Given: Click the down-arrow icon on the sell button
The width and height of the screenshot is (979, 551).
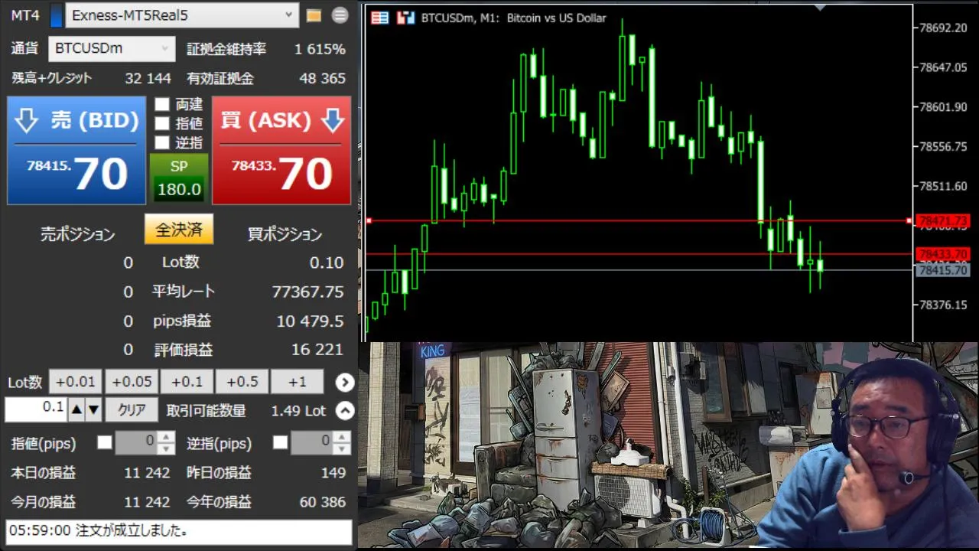Looking at the screenshot, I should tap(27, 120).
